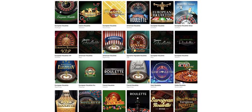Select the European Roulette Silver game tile
Viewport: 252px width, 112px height.
pos(186,12)
